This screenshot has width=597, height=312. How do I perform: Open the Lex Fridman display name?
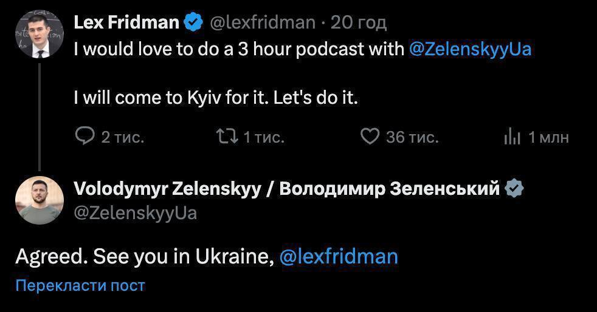pyautogui.click(x=126, y=23)
